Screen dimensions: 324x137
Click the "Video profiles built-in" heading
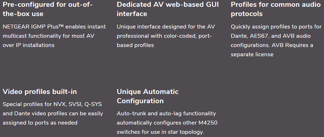pos(40,92)
